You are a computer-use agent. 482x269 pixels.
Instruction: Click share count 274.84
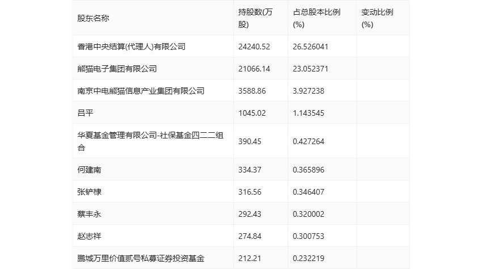tap(250, 236)
